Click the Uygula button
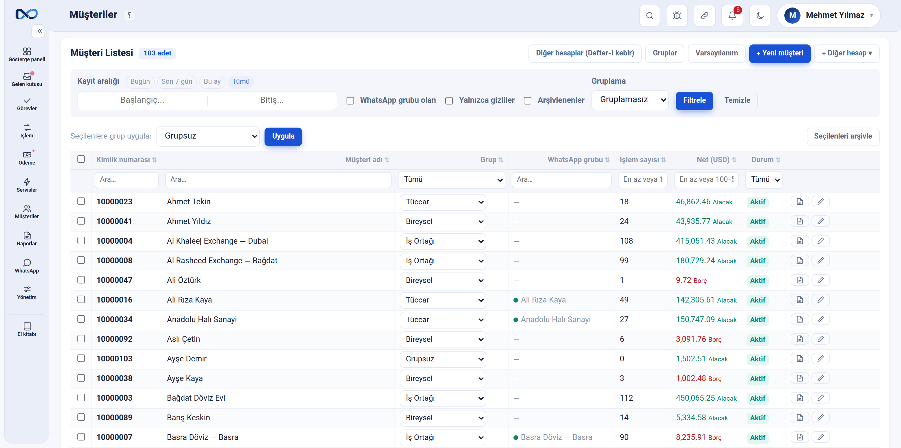 pyautogui.click(x=283, y=137)
